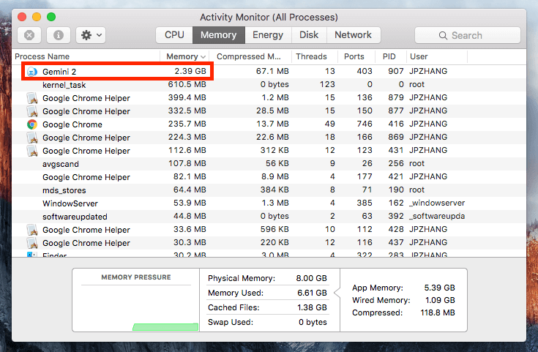Click the Quit Process toolbar icon
Image resolution: width=538 pixels, height=352 pixels.
pyautogui.click(x=29, y=35)
